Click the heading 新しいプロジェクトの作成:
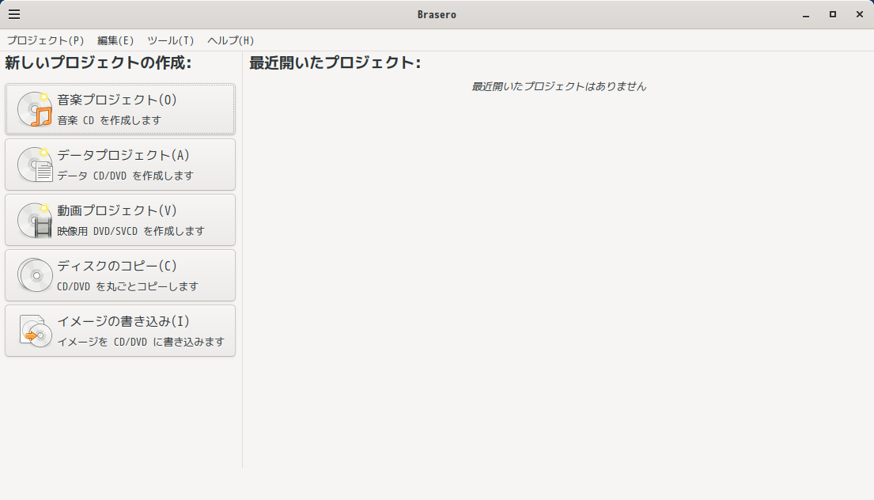The width and height of the screenshot is (874, 500). pos(98,62)
